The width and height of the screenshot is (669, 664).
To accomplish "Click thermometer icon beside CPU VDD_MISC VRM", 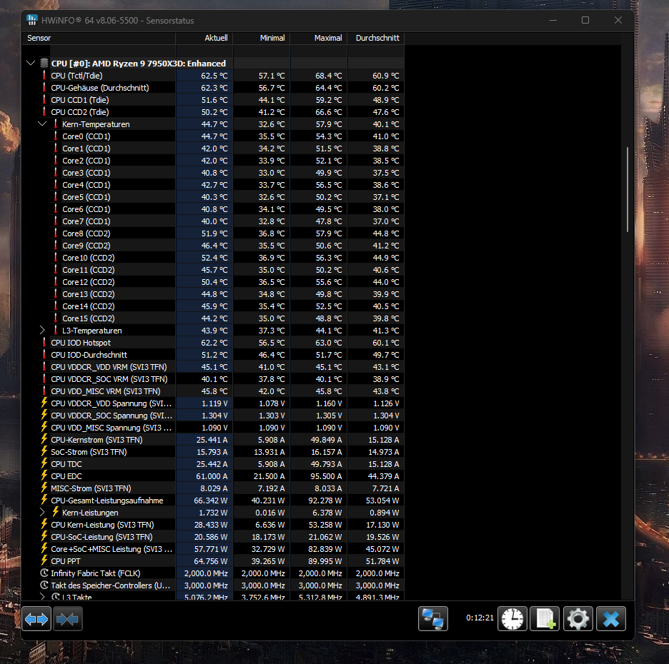I will click(44, 391).
